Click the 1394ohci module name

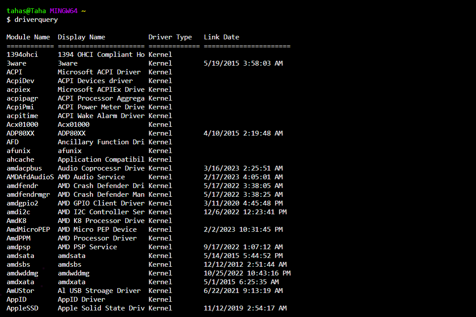coord(22,55)
